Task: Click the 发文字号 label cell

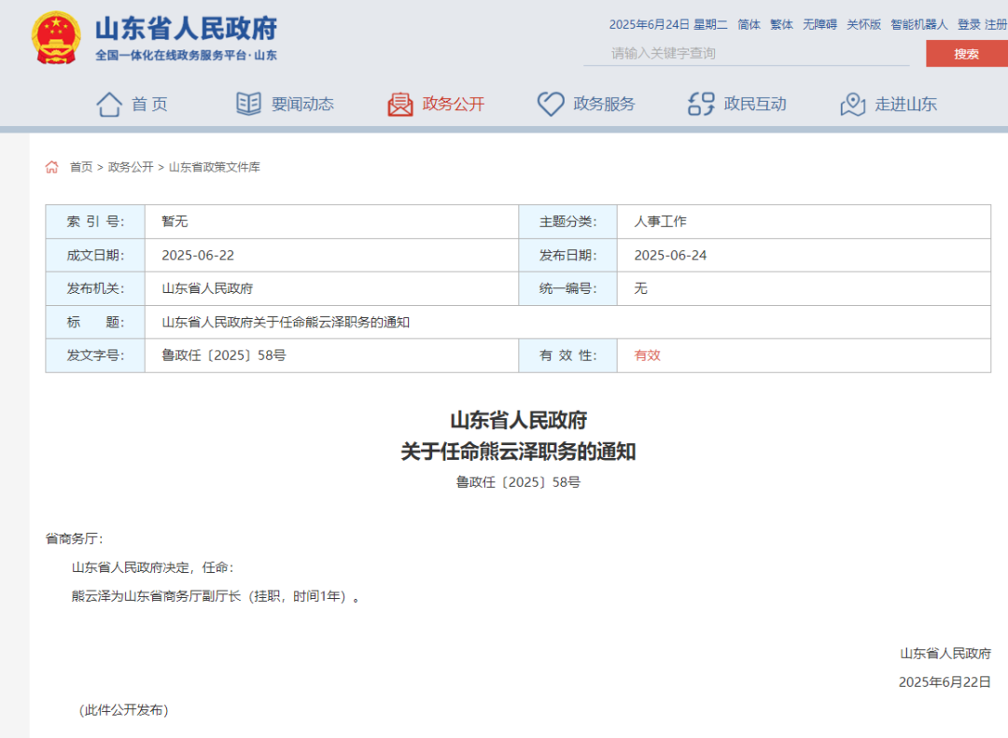Action: [95, 355]
